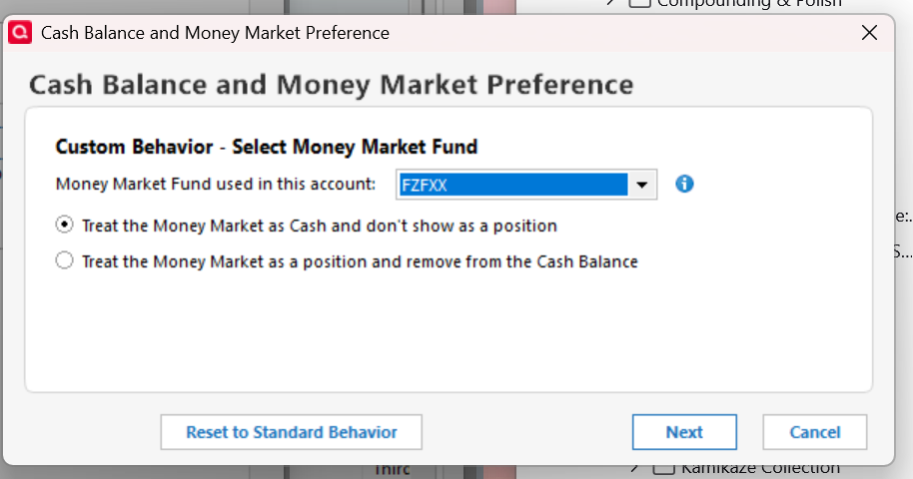This screenshot has height=479, width=913.
Task: Tick the Kamikaze Collection checkbox
Action: [664, 468]
